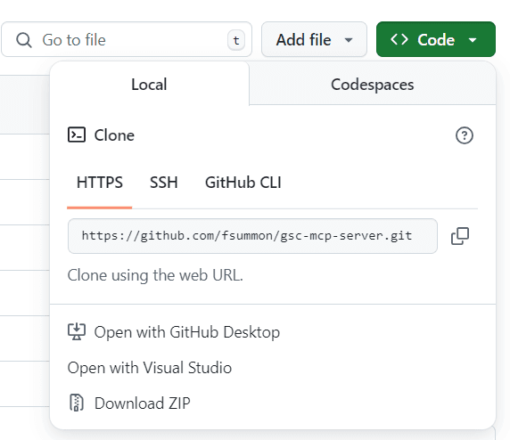Choose the SSH clone option

tap(163, 183)
